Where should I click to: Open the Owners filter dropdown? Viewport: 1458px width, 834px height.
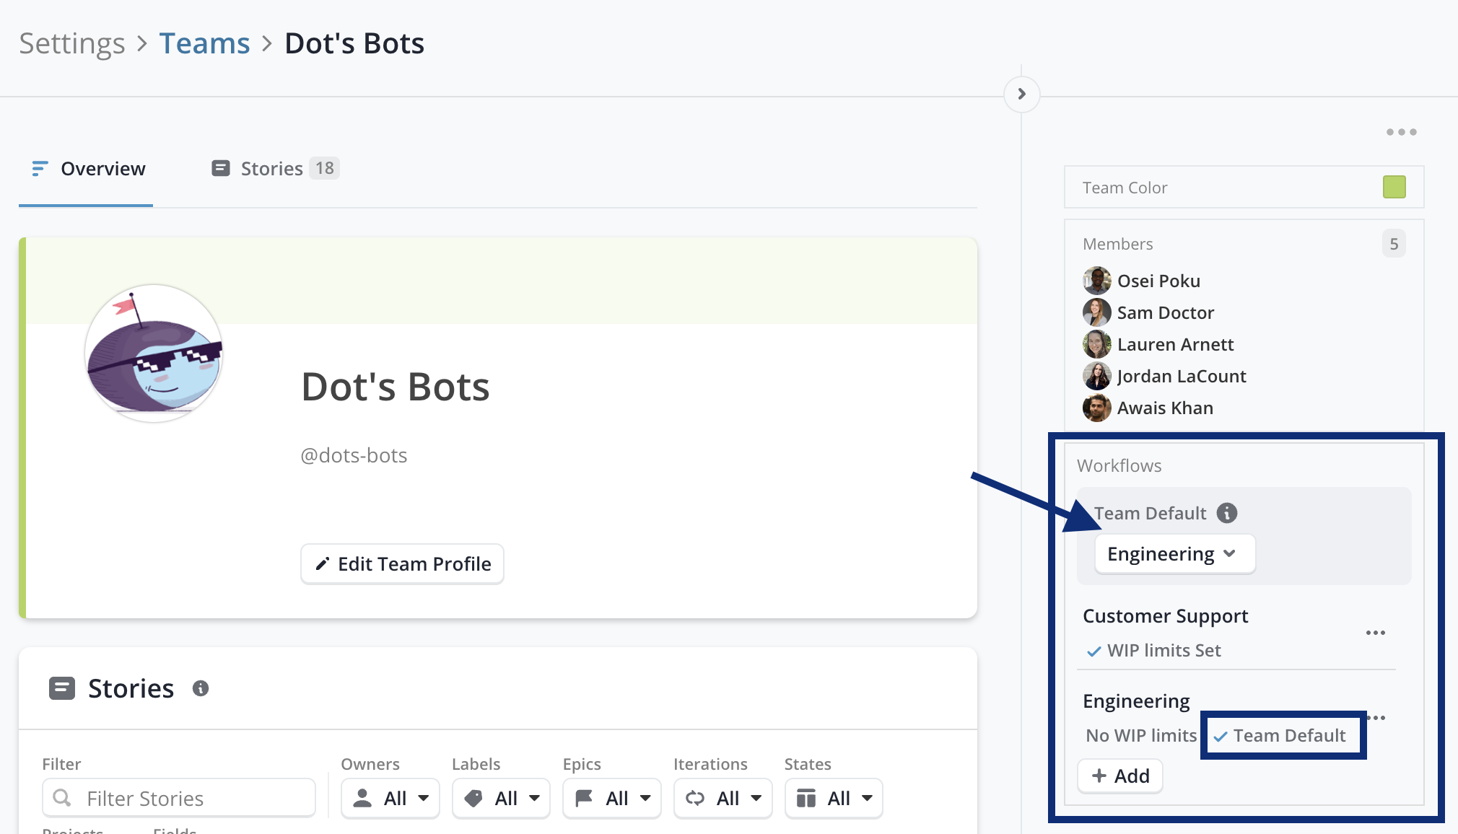tap(390, 798)
